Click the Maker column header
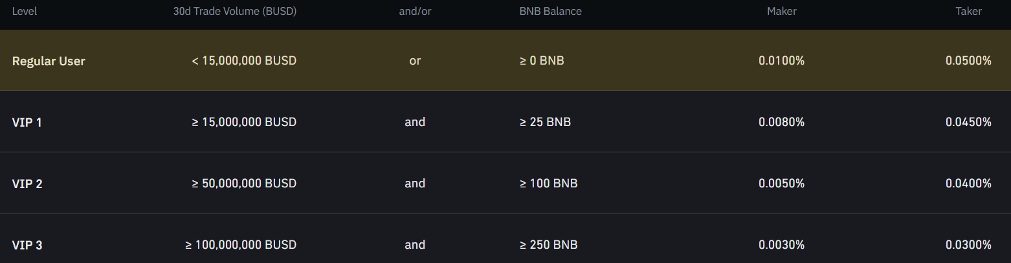 (x=782, y=12)
